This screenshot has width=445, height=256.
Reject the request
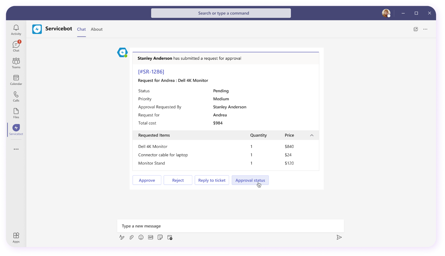[178, 180]
